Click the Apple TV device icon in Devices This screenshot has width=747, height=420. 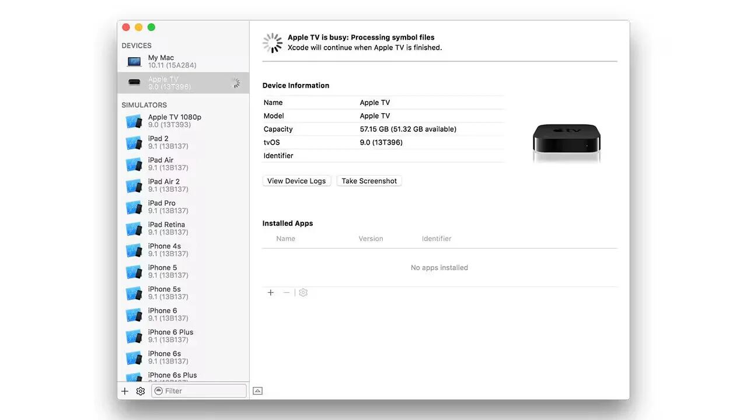coord(134,83)
